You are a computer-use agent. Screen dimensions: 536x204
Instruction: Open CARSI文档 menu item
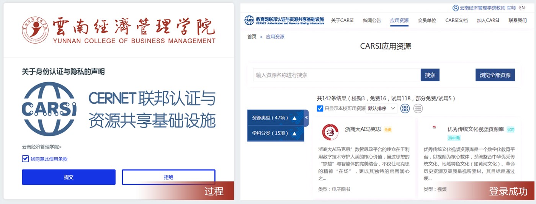(x=456, y=20)
